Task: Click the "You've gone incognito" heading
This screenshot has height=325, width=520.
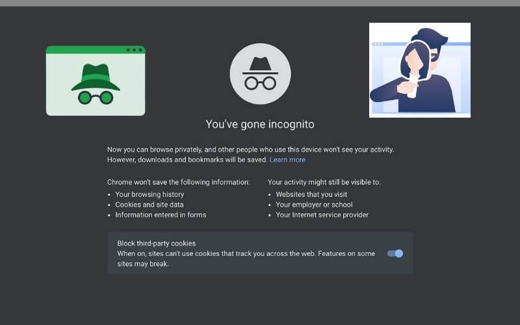Action: click(260, 123)
